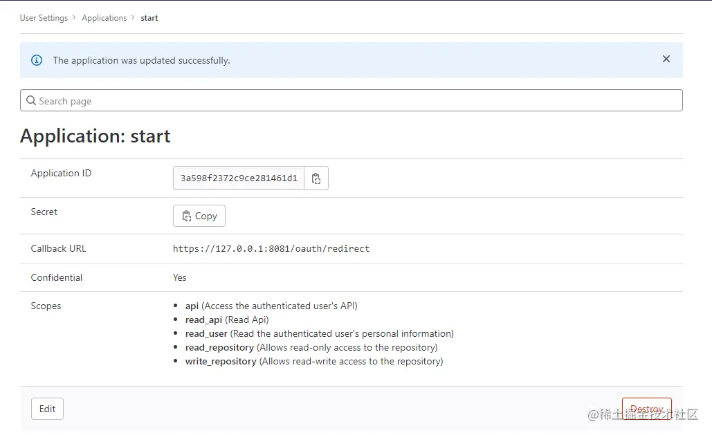Click the start breadcrumb item
This screenshot has width=712, height=435.
pyautogui.click(x=149, y=18)
